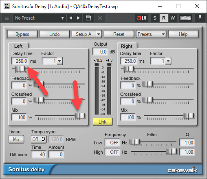This screenshot has height=179, width=207.
Task: Click the Right Delay time value field
Action: tap(129, 61)
